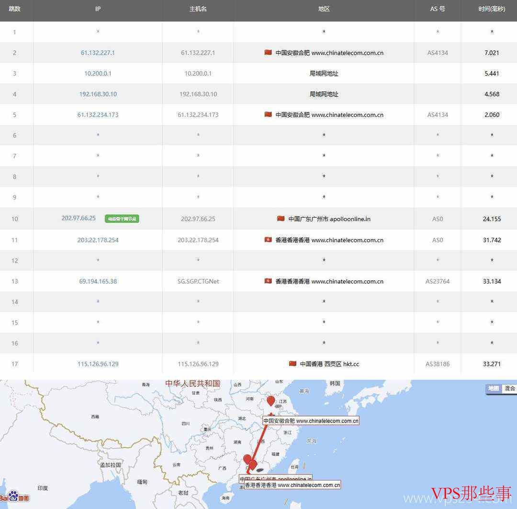Viewport: 517px width, 509px height.
Task: Click hop number 17 cell
Action: pyautogui.click(x=15, y=364)
